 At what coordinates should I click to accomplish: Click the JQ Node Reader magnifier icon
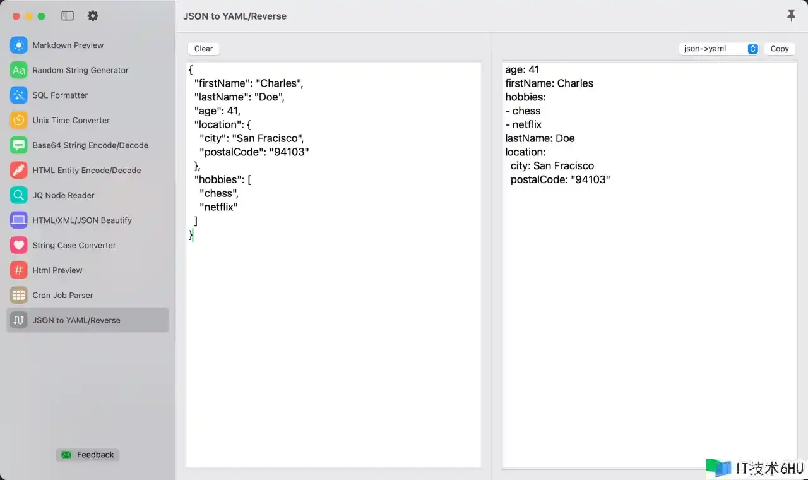point(19,195)
